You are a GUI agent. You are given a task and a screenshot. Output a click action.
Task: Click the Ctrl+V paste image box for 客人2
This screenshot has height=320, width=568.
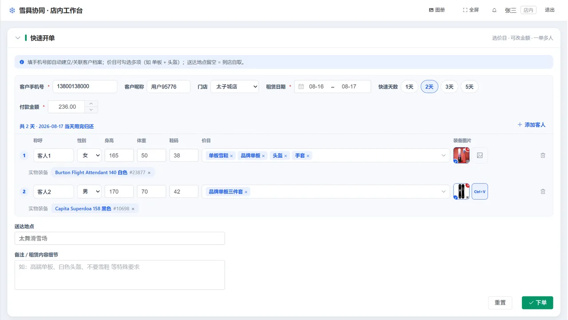(480, 191)
